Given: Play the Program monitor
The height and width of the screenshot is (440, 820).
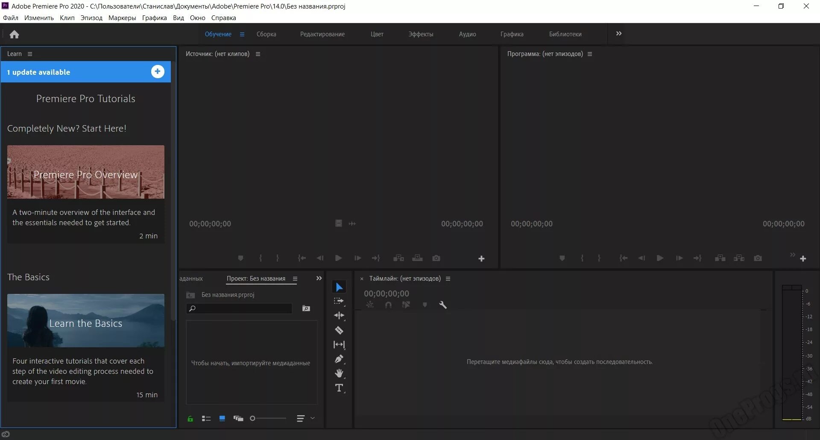Looking at the screenshot, I should point(660,258).
